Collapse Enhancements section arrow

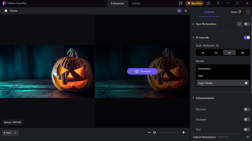tap(193, 98)
